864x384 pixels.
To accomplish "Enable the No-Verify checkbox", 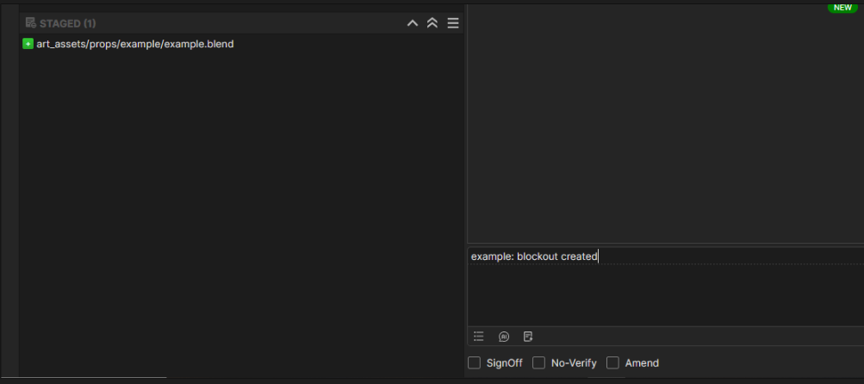I will click(539, 363).
